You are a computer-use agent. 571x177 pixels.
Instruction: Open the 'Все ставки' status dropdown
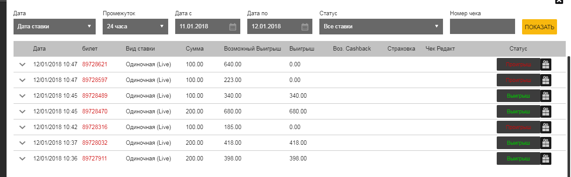point(381,27)
